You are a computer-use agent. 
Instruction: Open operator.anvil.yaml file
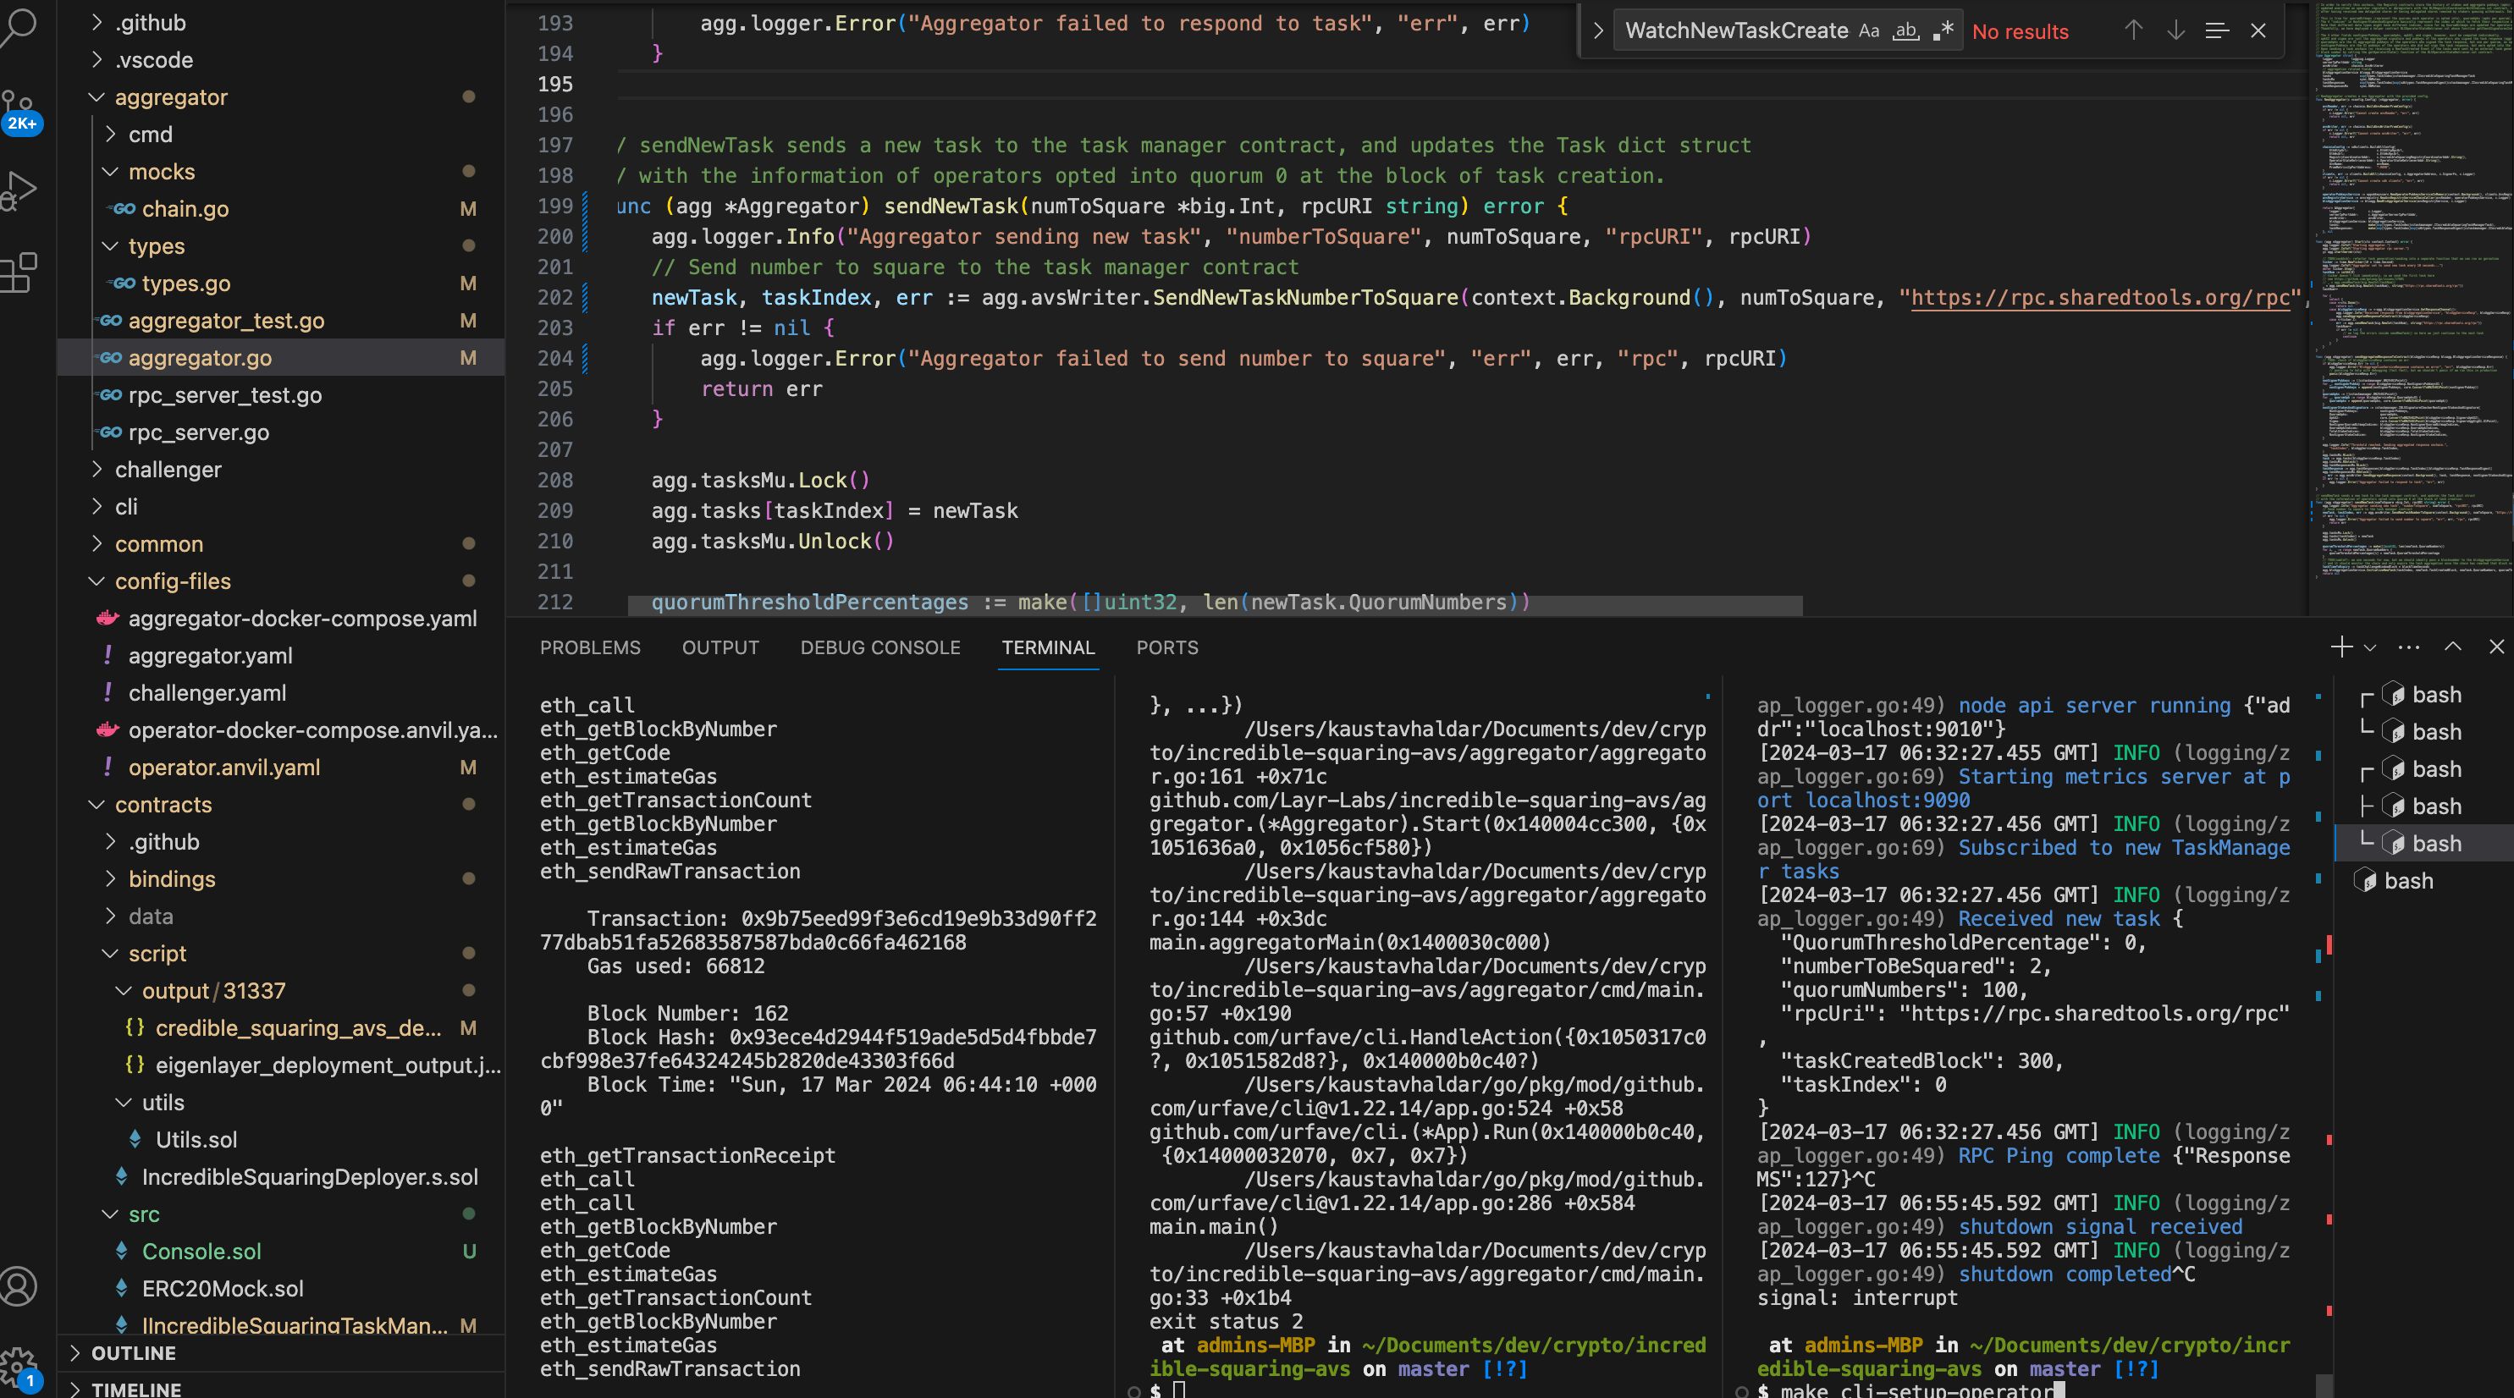[x=223, y=768]
